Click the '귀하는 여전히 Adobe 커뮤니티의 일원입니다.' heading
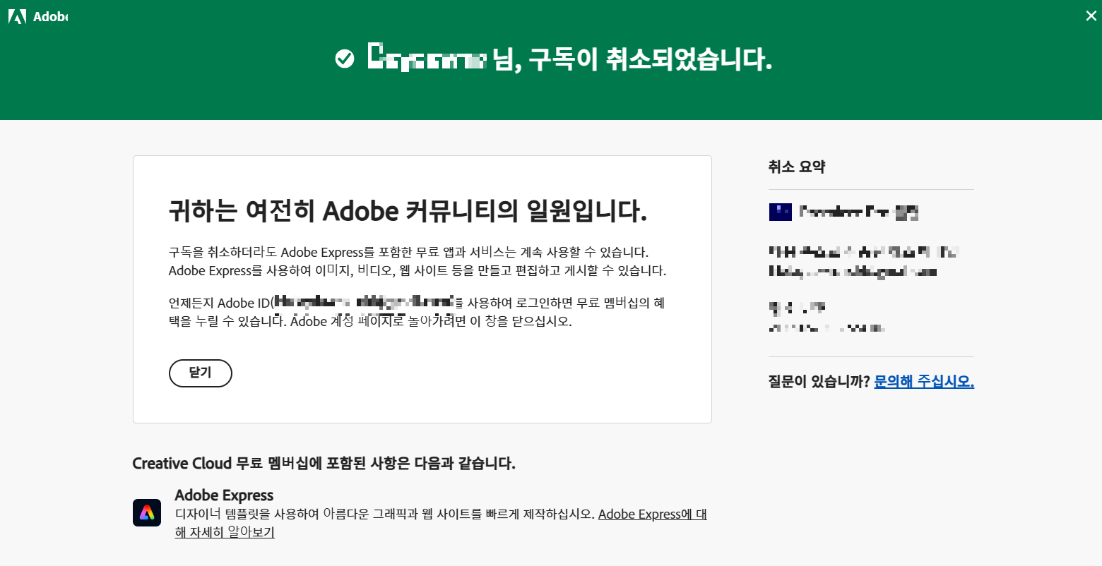 [x=408, y=210]
